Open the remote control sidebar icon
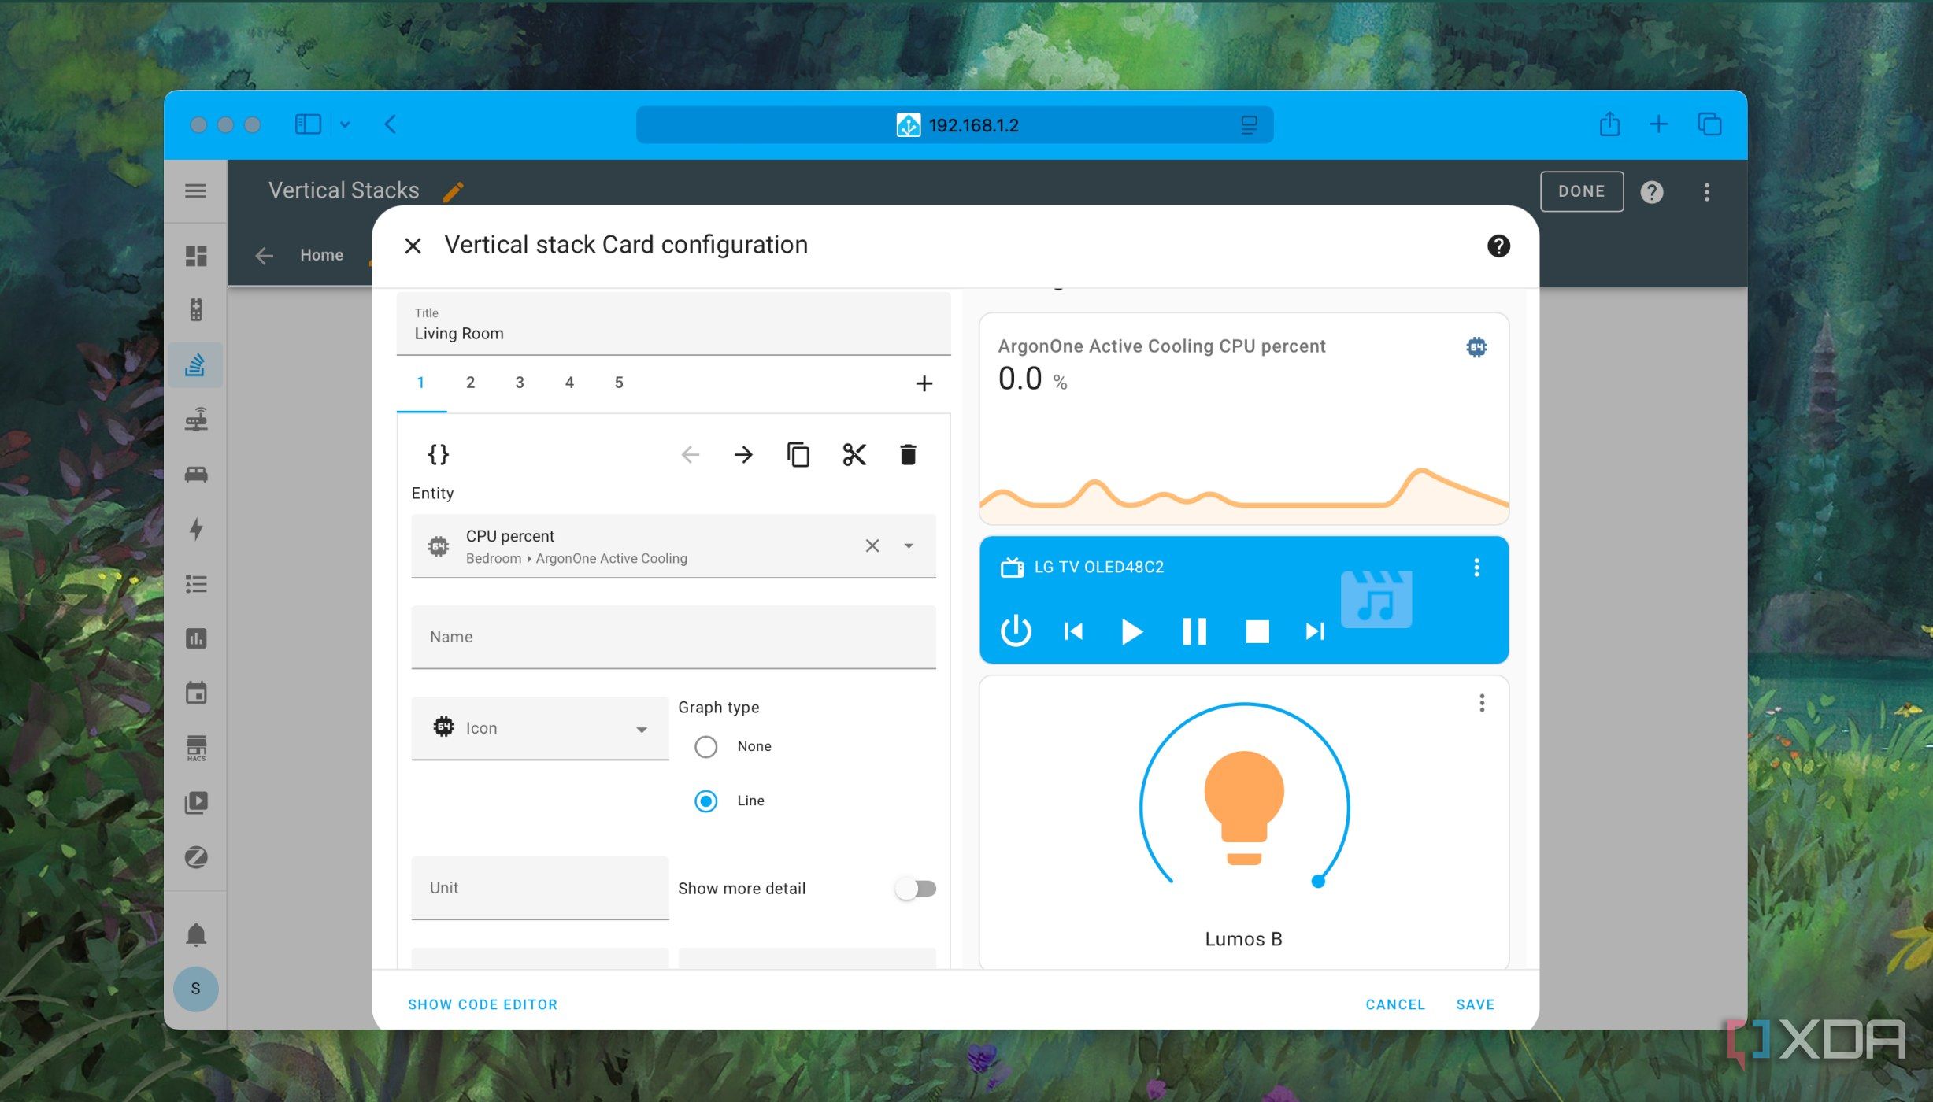The image size is (1933, 1102). click(195, 310)
